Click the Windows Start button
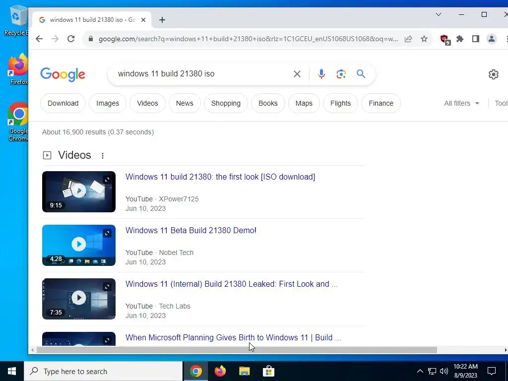508x381 pixels. click(12, 371)
